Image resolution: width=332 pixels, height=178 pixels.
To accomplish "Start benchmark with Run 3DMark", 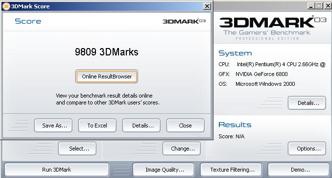I will [x=57, y=170].
